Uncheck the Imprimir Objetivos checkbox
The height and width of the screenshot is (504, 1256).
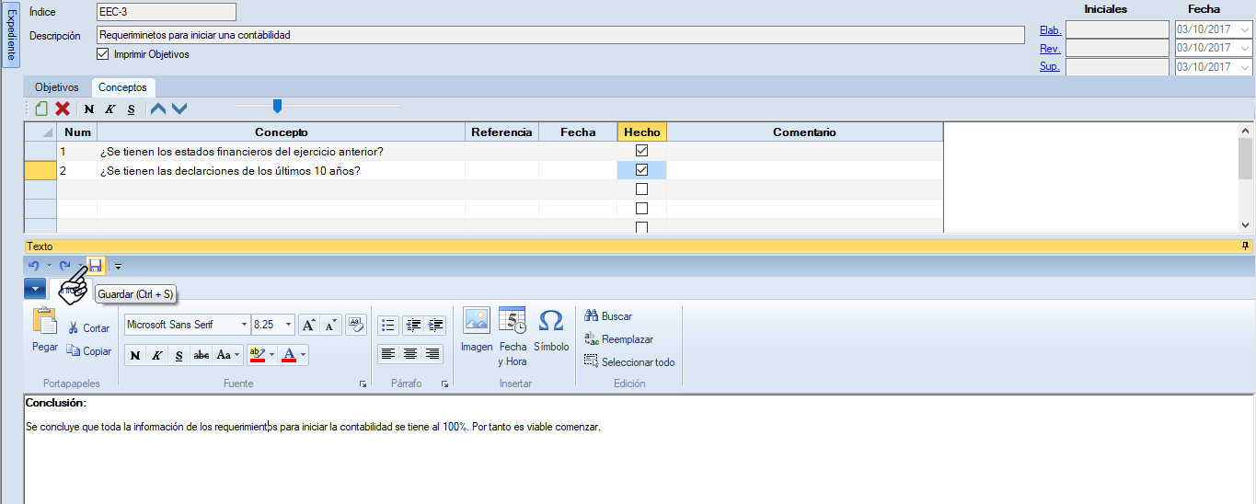point(103,54)
